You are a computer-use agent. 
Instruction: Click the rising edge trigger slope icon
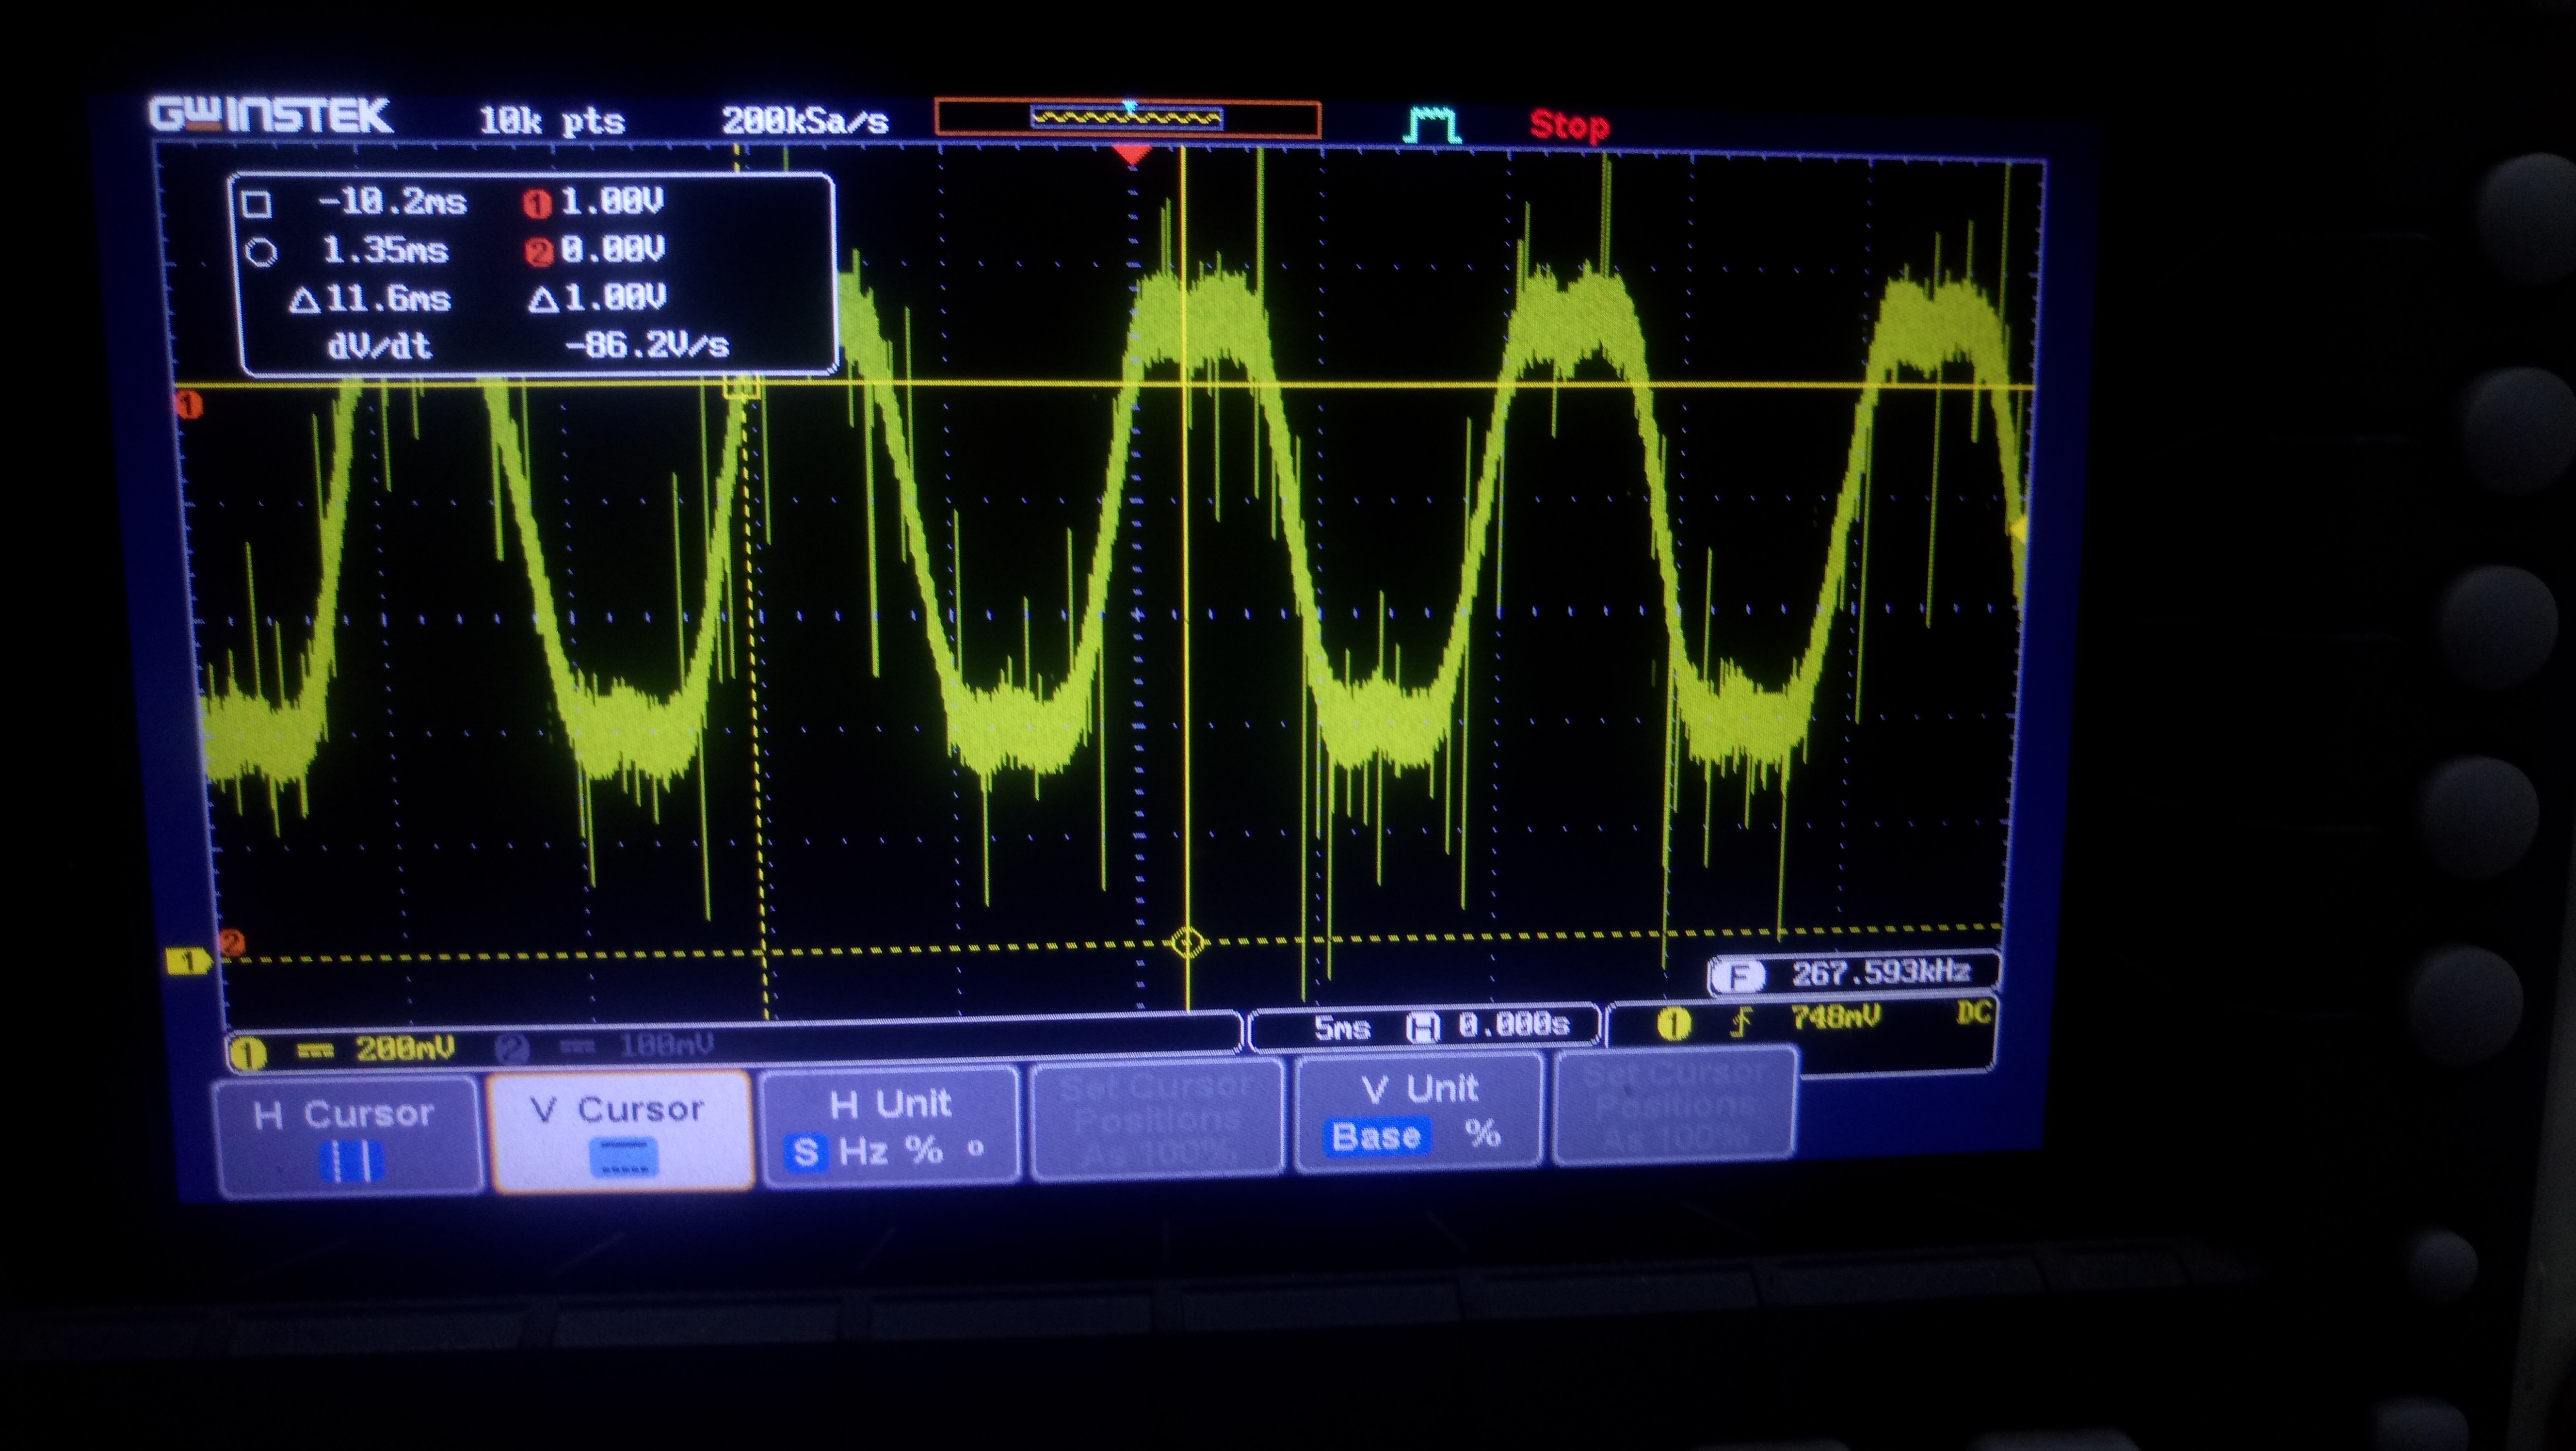(x=1743, y=1021)
